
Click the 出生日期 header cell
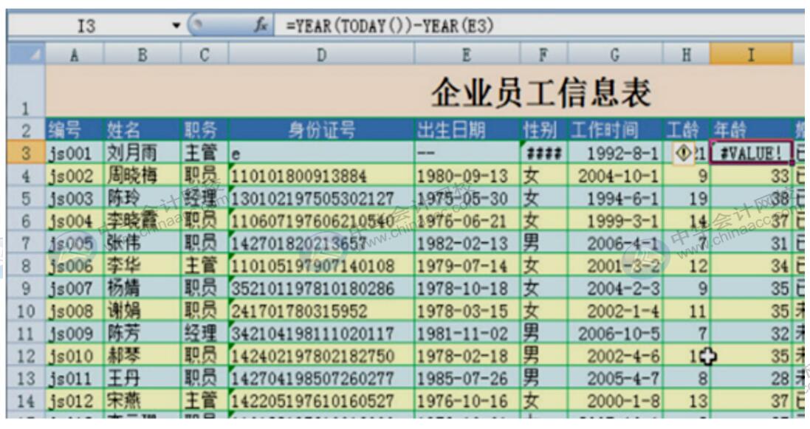(x=467, y=130)
